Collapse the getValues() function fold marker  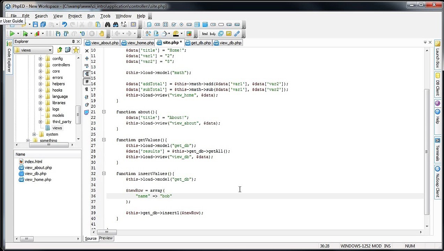pyautogui.click(x=104, y=140)
